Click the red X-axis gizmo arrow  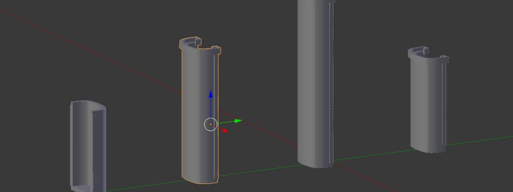pos(224,131)
